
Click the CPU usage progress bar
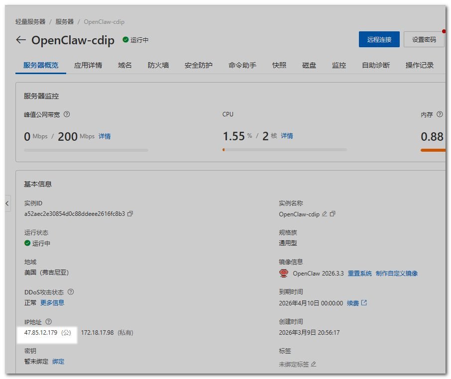[x=285, y=150]
